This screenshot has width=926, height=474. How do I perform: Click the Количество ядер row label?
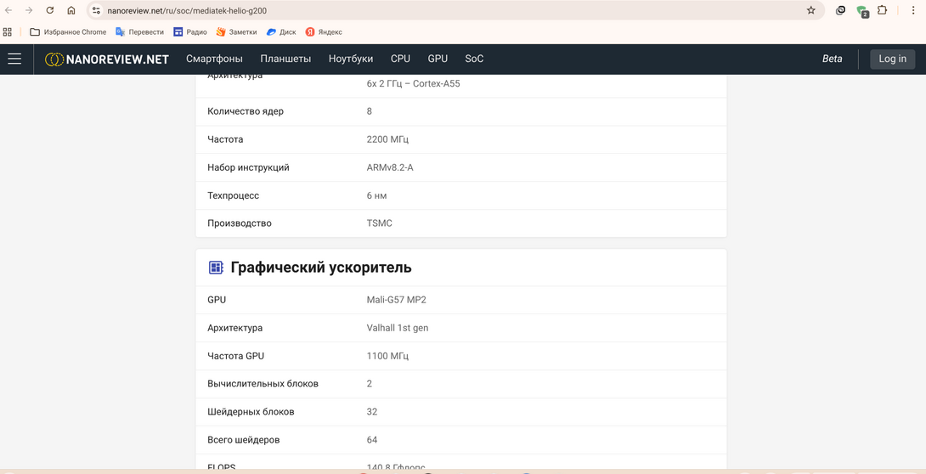tap(246, 111)
